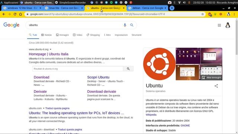Open Strumenti search tools
This screenshot has width=238, height=134.
(136, 35)
